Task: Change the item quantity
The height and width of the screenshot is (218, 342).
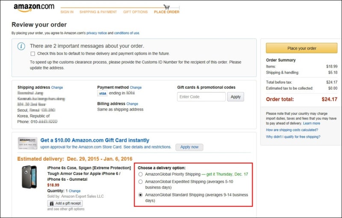Action: click(74, 191)
